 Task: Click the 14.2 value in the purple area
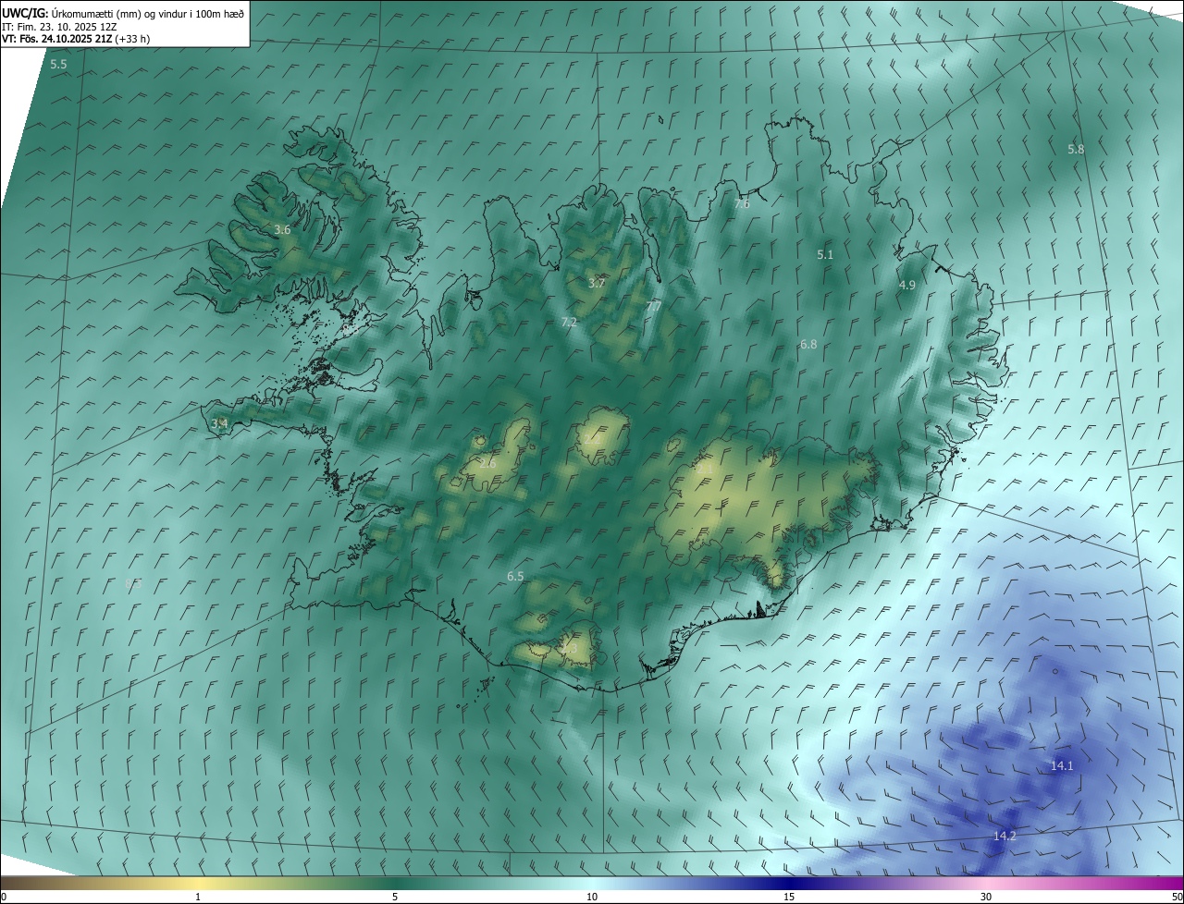click(x=1005, y=836)
